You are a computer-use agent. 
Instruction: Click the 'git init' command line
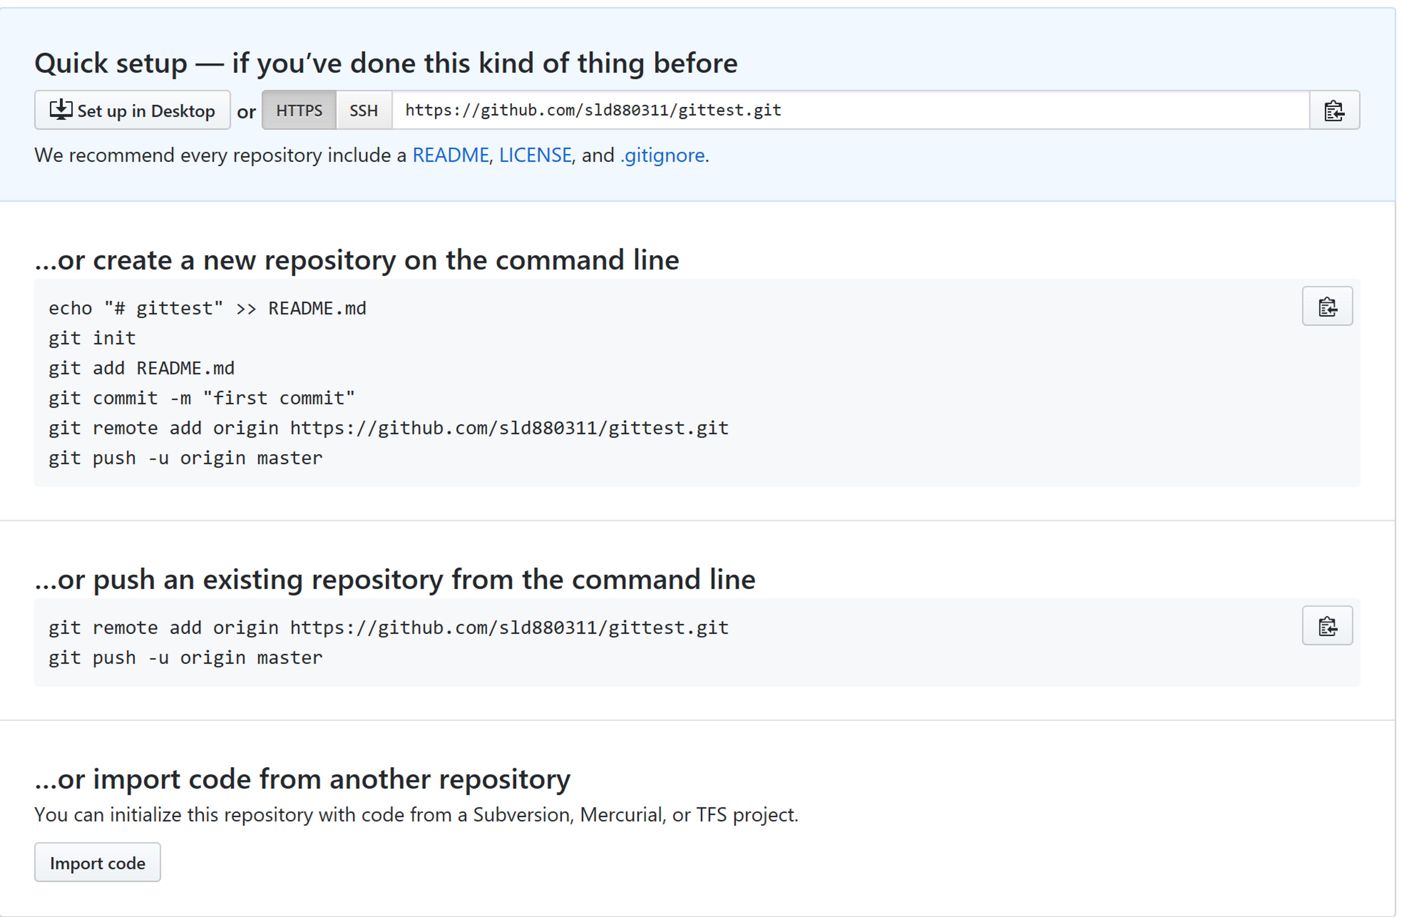92,338
